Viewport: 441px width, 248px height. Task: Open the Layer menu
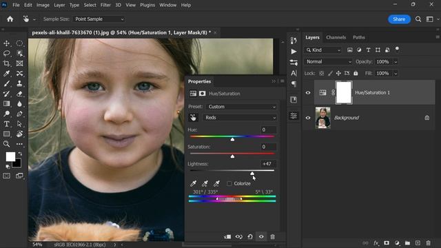pyautogui.click(x=59, y=5)
